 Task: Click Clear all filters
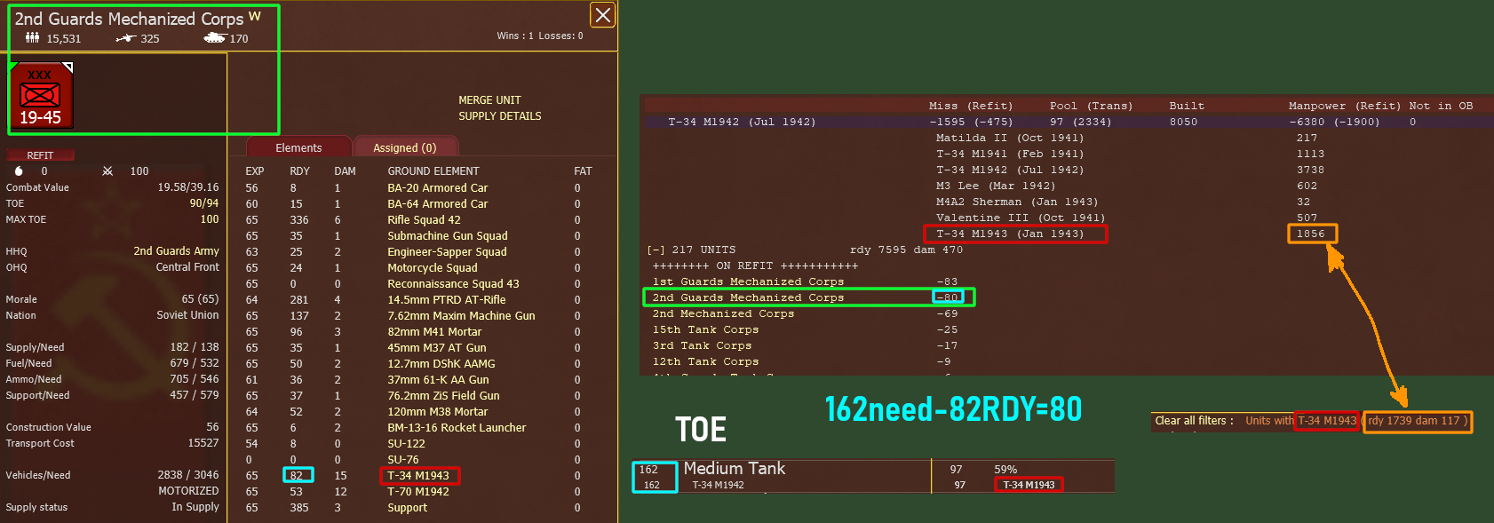1194,421
